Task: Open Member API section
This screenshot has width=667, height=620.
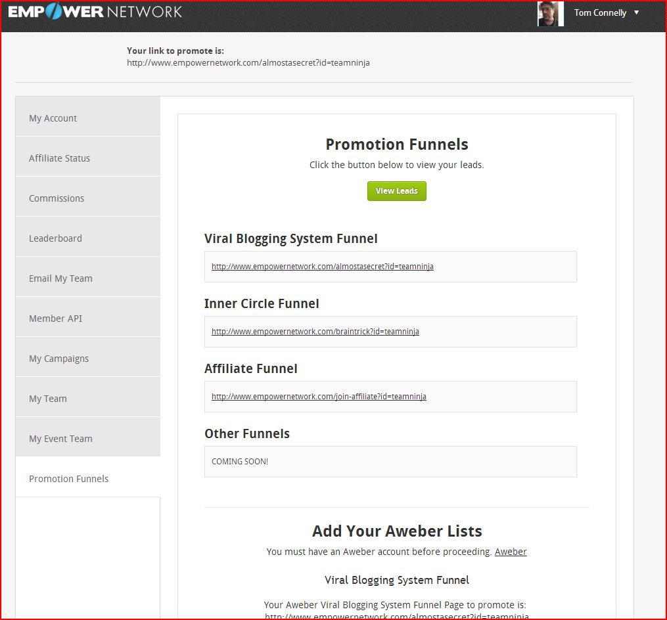Action: tap(88, 317)
